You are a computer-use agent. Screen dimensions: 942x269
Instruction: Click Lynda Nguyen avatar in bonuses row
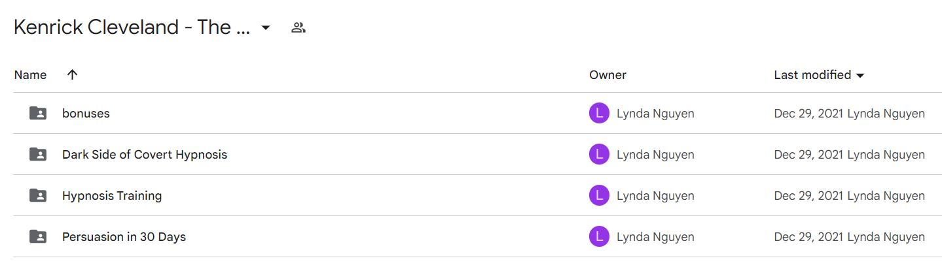click(x=599, y=114)
